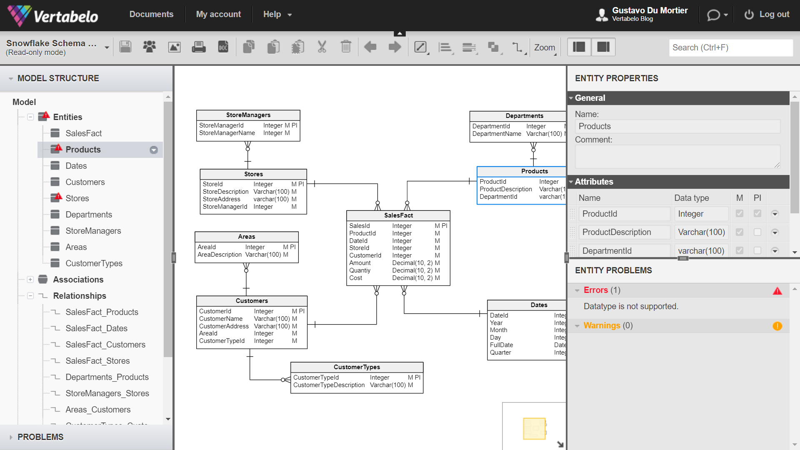The height and width of the screenshot is (450, 800).
Task: Click the Redo action icon
Action: [395, 47]
